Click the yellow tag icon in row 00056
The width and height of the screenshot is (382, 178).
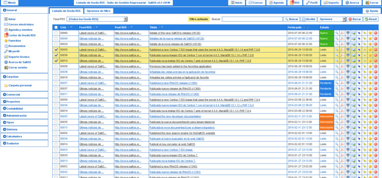365,100
